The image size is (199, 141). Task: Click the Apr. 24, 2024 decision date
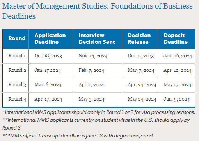coord(142,85)
